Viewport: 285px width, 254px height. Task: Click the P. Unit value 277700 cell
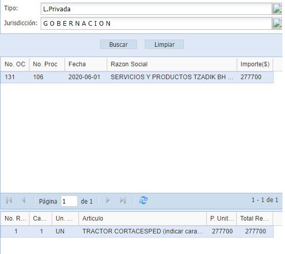(222, 231)
